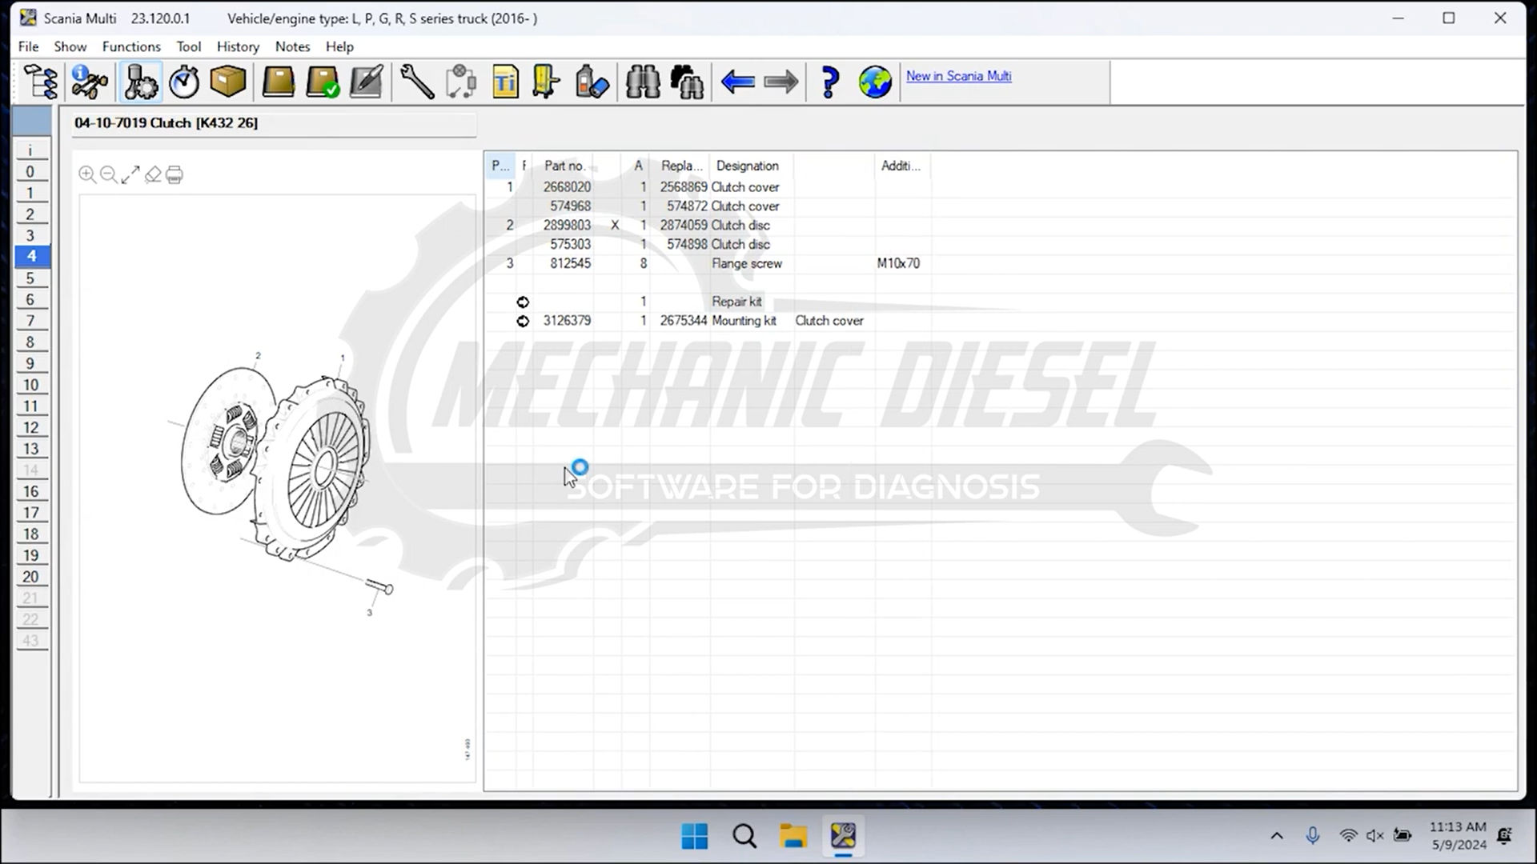Open the Notes menu
The height and width of the screenshot is (864, 1537).
pos(292,46)
